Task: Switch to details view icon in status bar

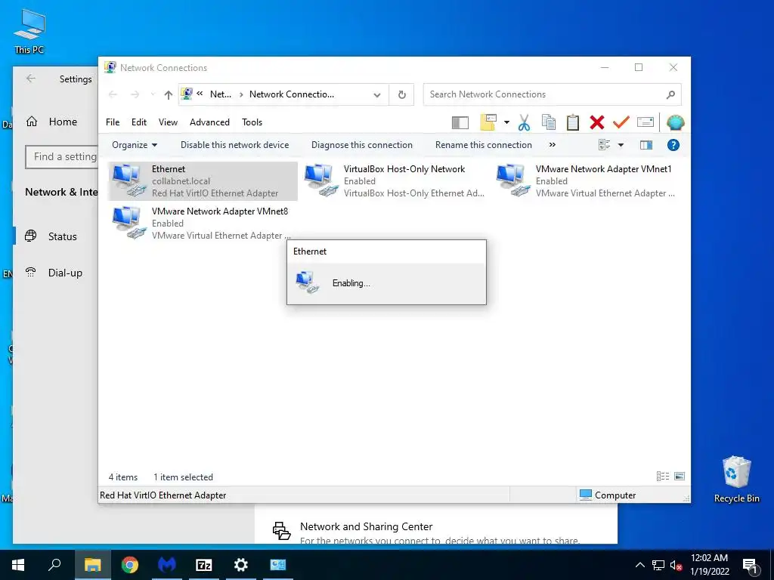Action: [x=662, y=477]
